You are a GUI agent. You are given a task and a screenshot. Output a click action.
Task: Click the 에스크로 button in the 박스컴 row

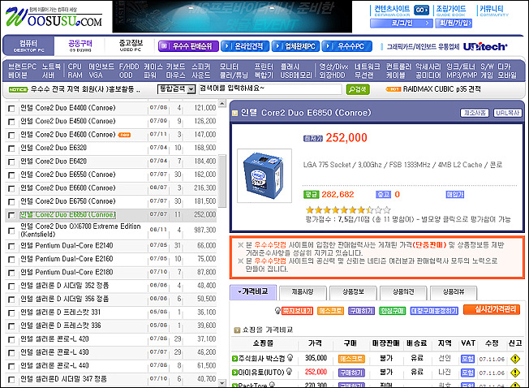pos(351,359)
